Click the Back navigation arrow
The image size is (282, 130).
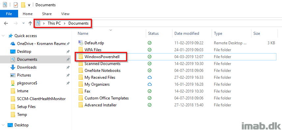[x=6, y=23]
